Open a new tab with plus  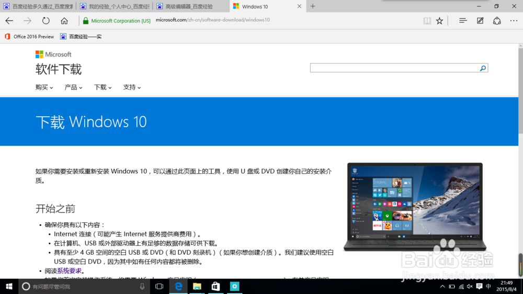point(313,6)
